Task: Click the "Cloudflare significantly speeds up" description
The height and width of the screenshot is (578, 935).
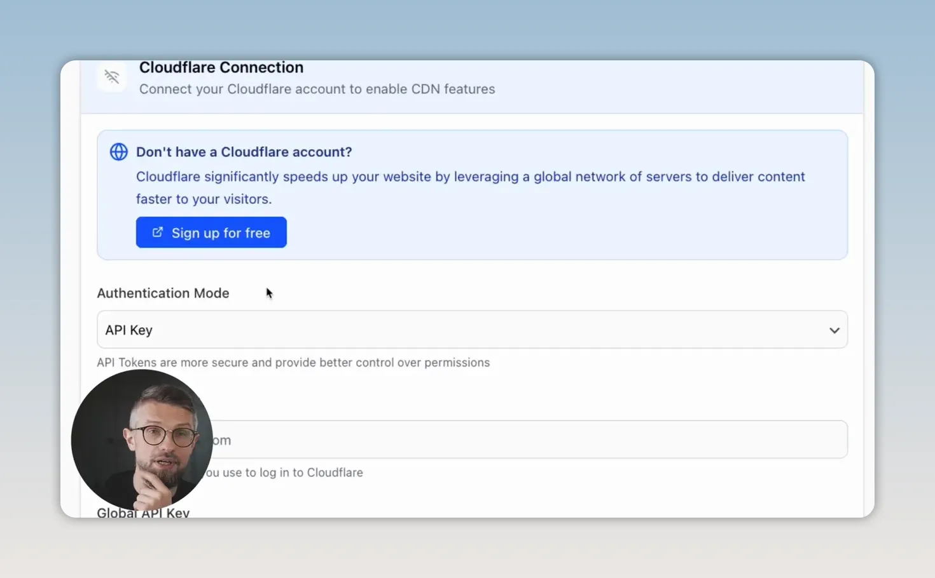Action: [471, 187]
